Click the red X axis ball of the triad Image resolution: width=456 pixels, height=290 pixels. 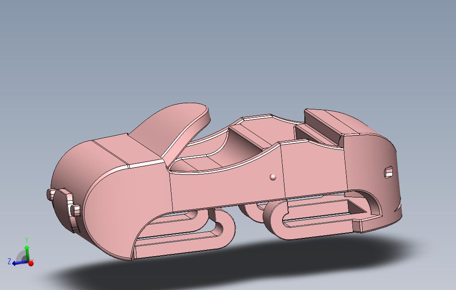31,263
